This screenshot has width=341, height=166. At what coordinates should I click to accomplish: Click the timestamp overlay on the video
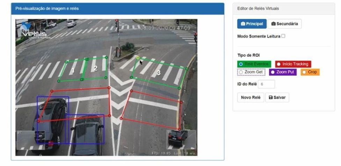pos(165,28)
